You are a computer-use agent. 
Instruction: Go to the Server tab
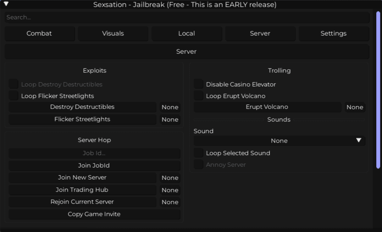click(x=260, y=33)
